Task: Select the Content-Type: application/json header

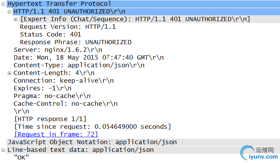Action: (x=79, y=65)
